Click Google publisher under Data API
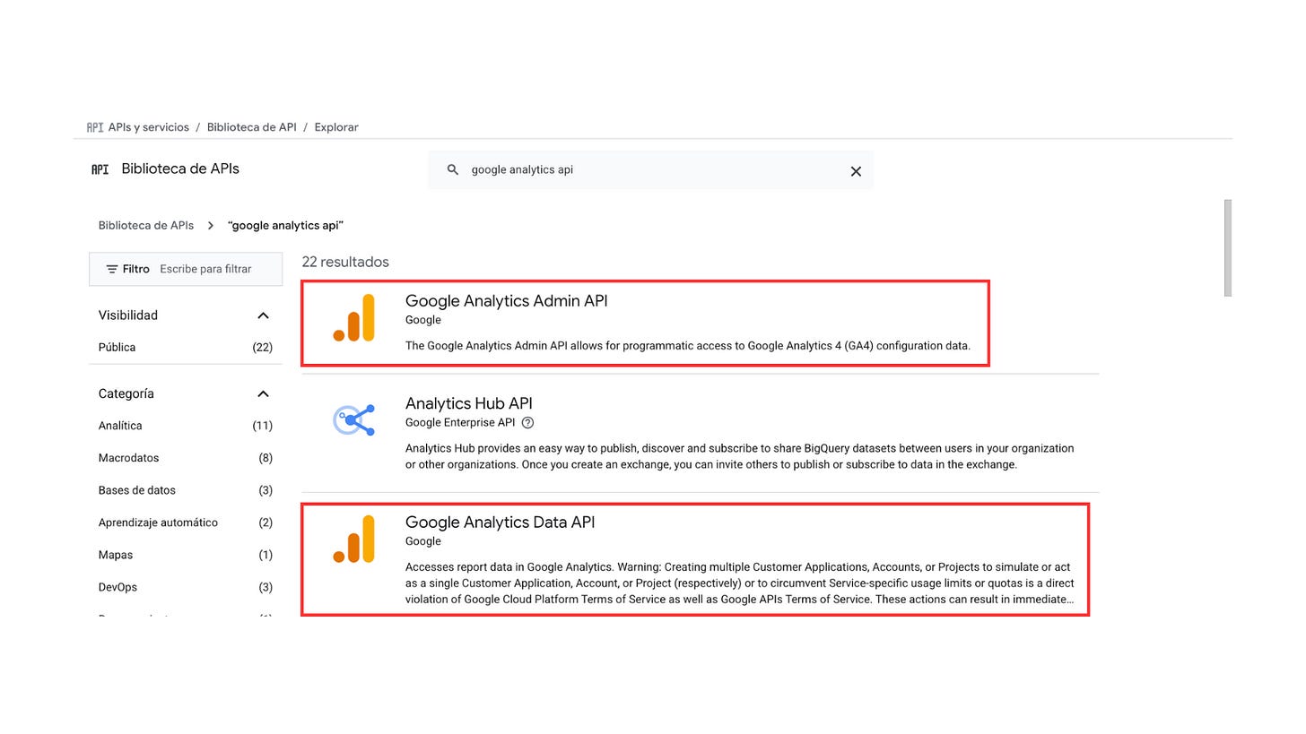1306x734 pixels. click(x=423, y=541)
